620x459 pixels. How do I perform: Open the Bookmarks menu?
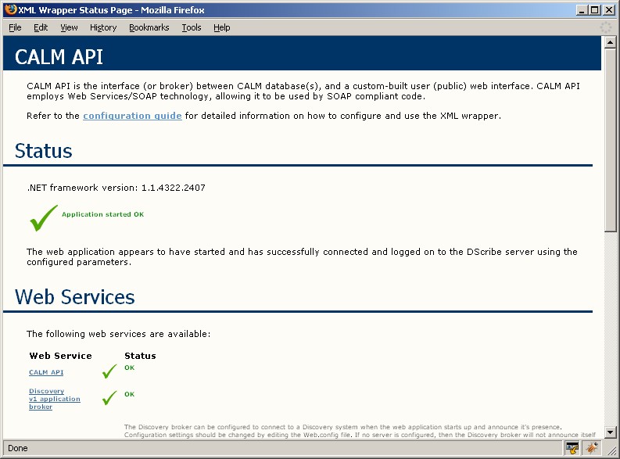coord(149,27)
